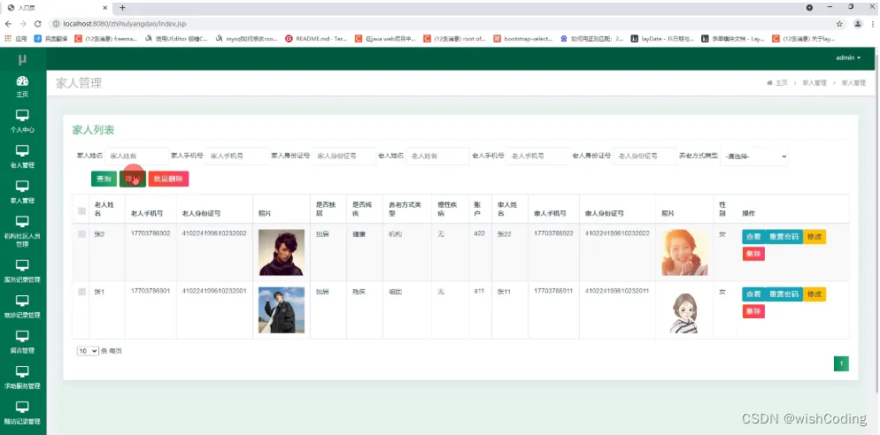Viewport: 880px width, 435px height.
Task: Open the 养老方式类型 请选择 dropdown
Action: [x=754, y=156]
